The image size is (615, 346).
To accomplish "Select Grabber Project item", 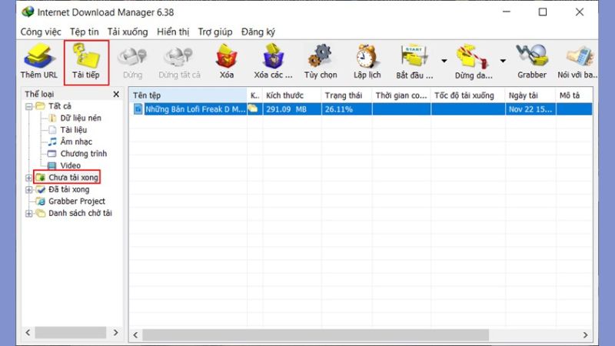I will pyautogui.click(x=76, y=201).
